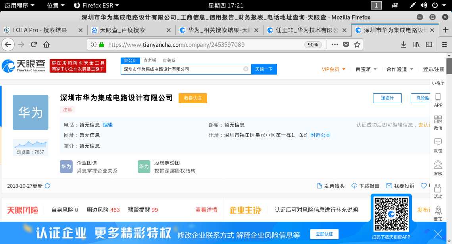This screenshot has width=452, height=244.
Task: Contact 客服 customer service icon
Action: click(438, 168)
